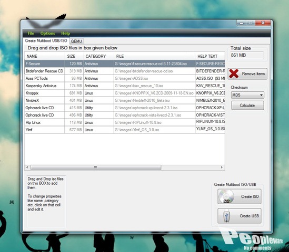Open the File menu

31,33
